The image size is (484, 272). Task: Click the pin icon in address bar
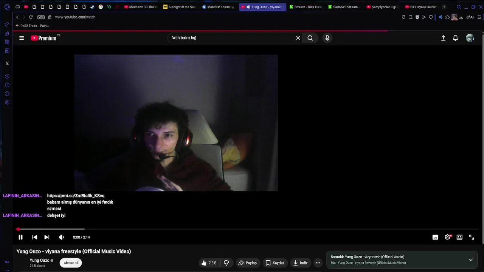404,17
